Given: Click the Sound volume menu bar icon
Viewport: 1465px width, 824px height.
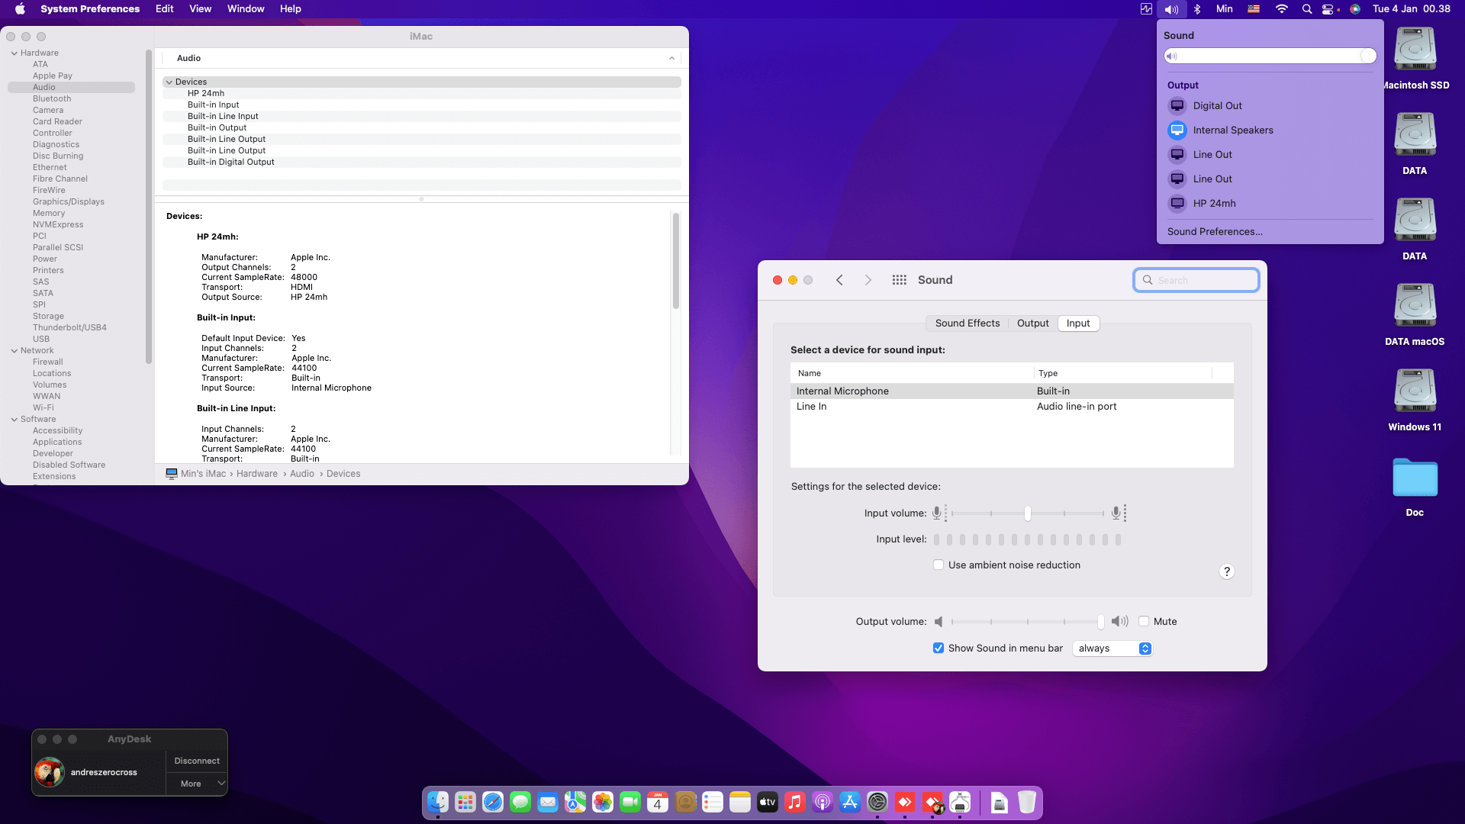Looking at the screenshot, I should (1171, 9).
